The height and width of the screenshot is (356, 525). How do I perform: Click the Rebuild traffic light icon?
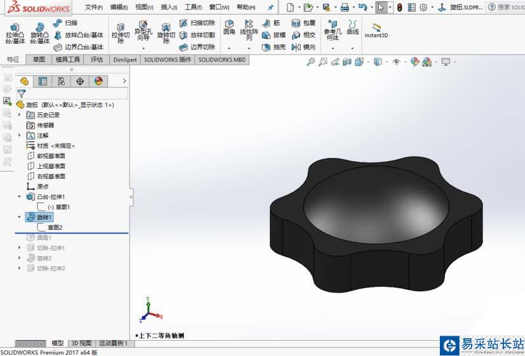(x=400, y=8)
